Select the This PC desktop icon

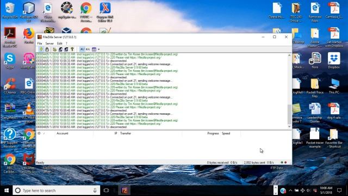pos(334,86)
